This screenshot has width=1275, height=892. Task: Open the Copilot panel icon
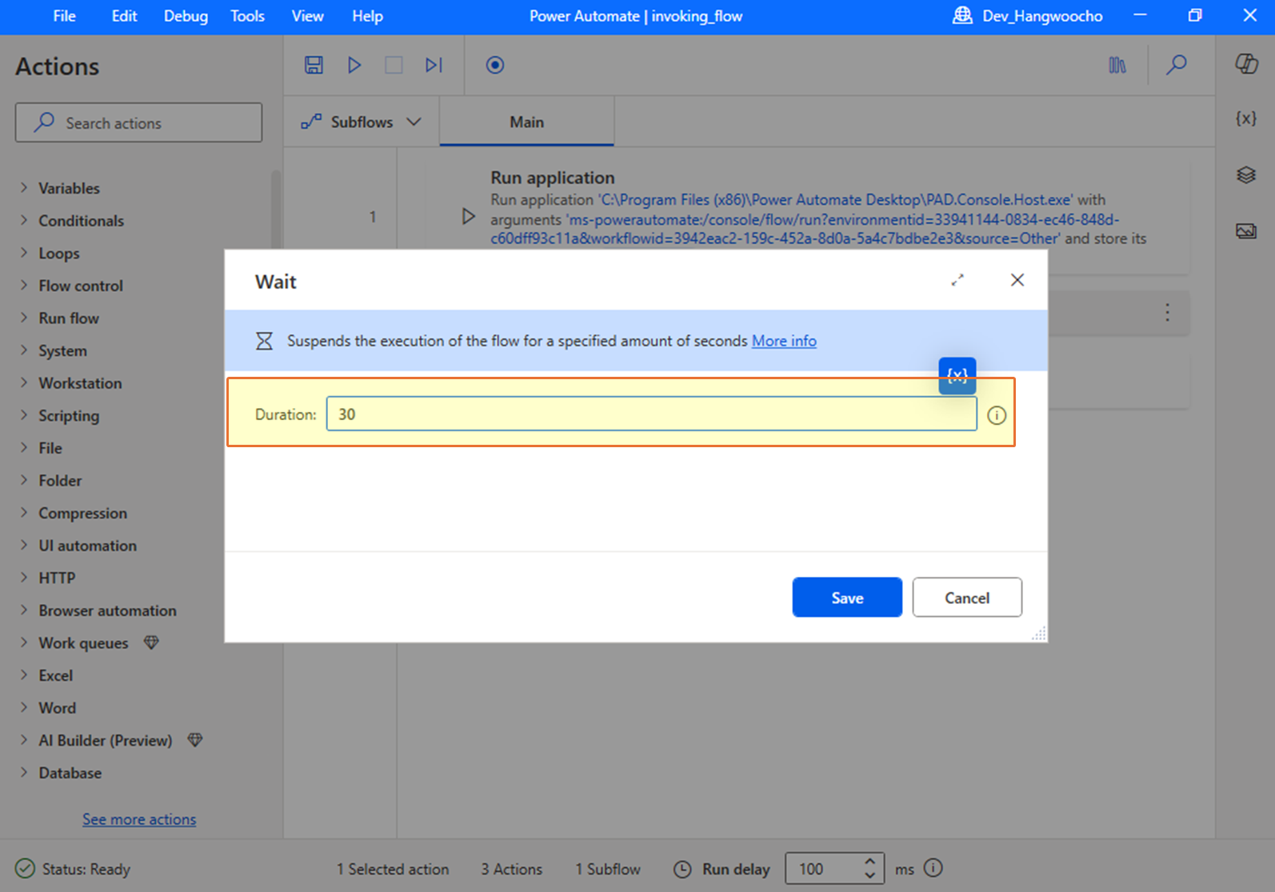(1246, 64)
